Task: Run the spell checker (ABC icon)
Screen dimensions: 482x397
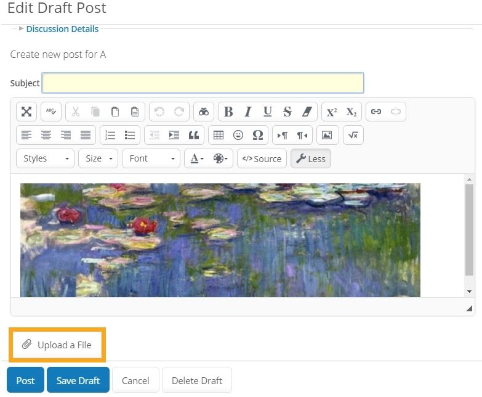Action: pyautogui.click(x=51, y=112)
